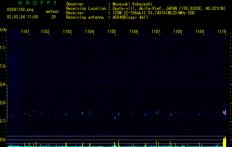Click the 1107 time marker
This screenshot has width=232, height=147.
(x=156, y=32)
